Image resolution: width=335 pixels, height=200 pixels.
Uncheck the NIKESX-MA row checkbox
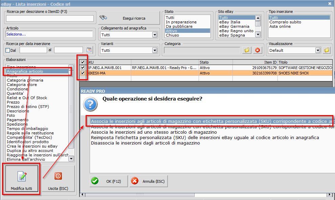(x=83, y=73)
